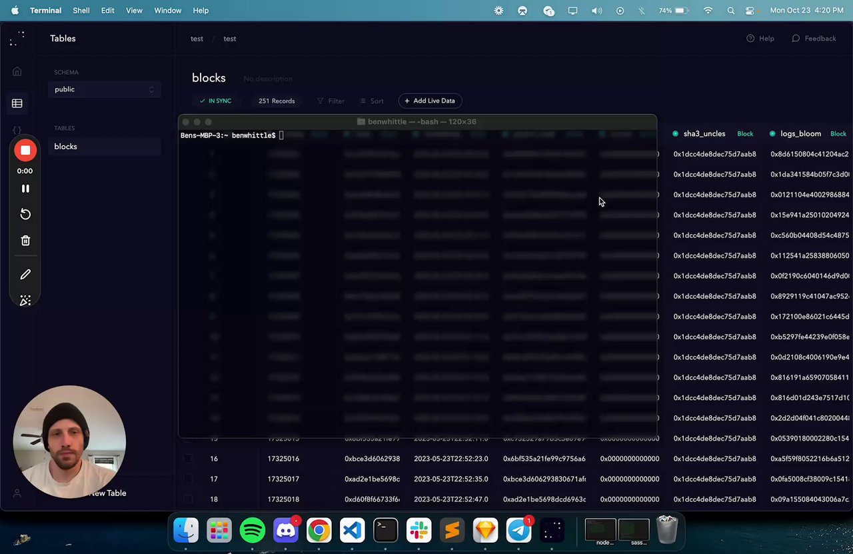Viewport: 853px width, 554px height.
Task: Delete the recording using the trash icon
Action: 25,241
